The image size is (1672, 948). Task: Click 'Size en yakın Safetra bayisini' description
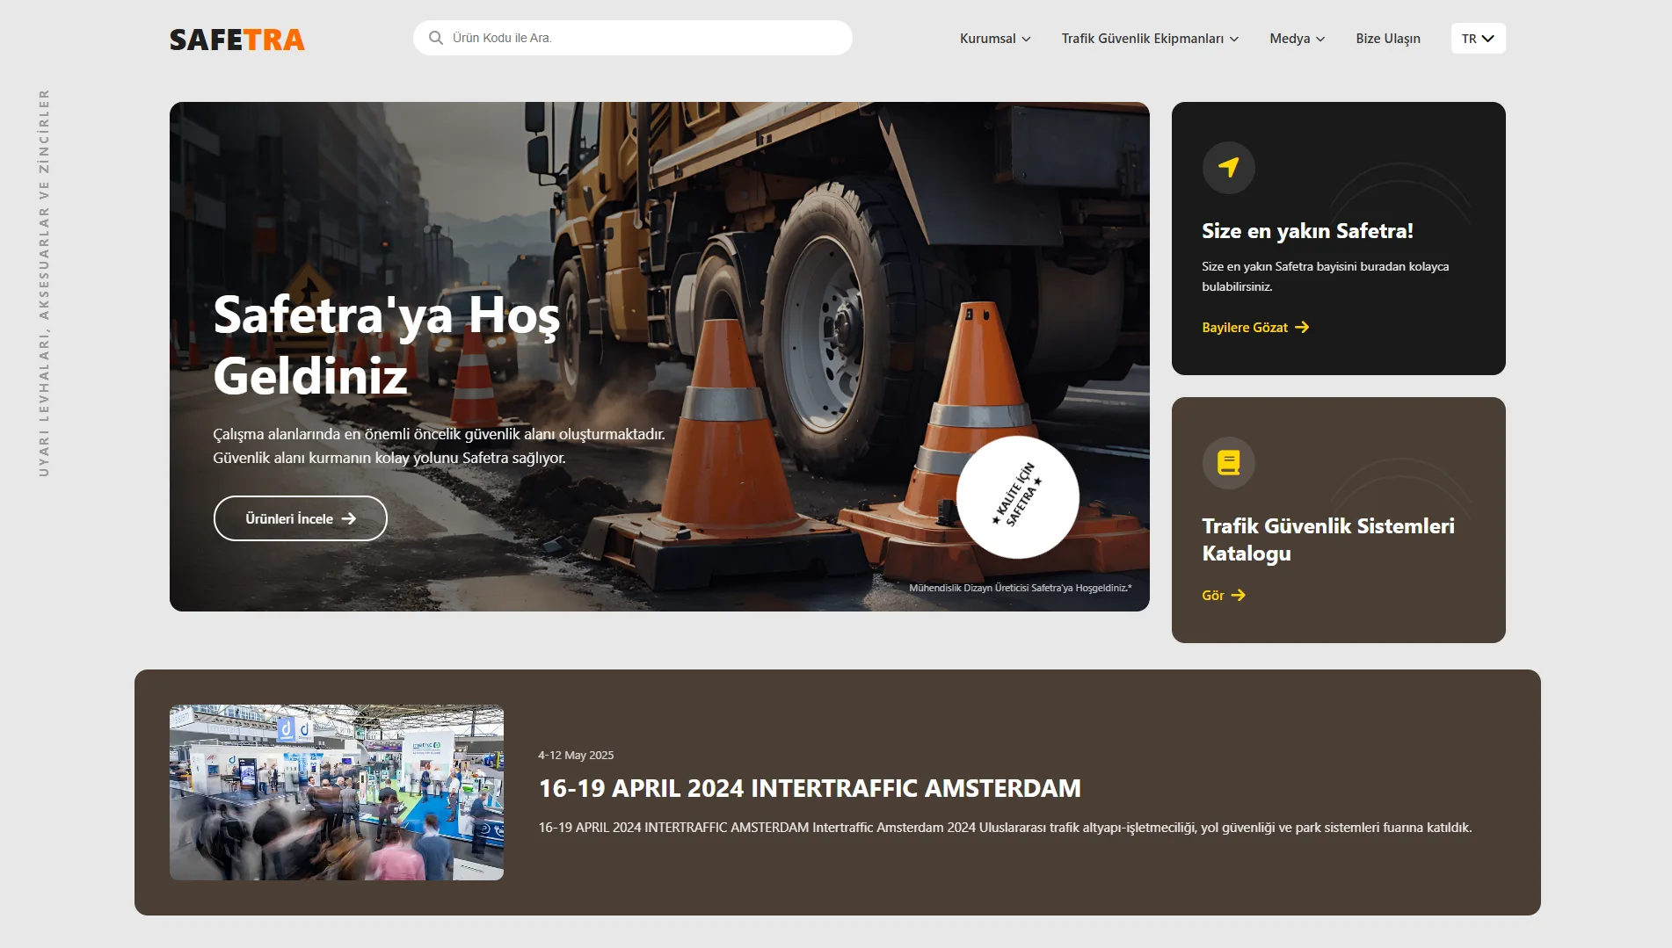tap(1326, 276)
